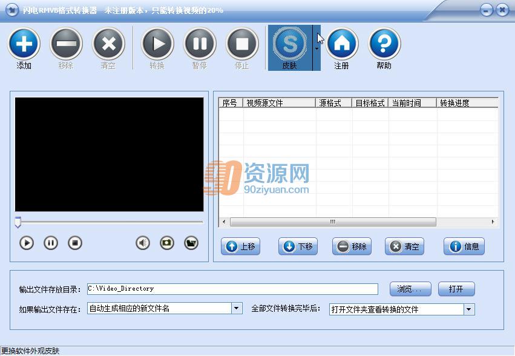The width and height of the screenshot is (515, 356).
Task: Expand the 皮肤 skin dropdown arrow
Action: tap(317, 48)
